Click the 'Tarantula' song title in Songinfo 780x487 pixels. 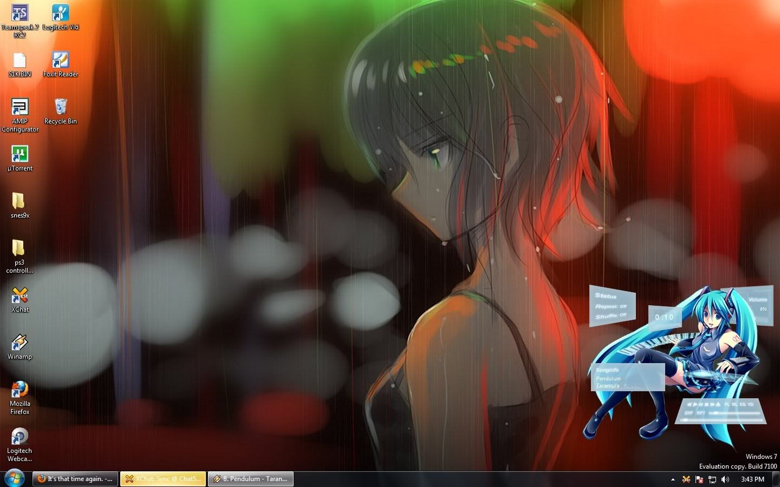608,386
